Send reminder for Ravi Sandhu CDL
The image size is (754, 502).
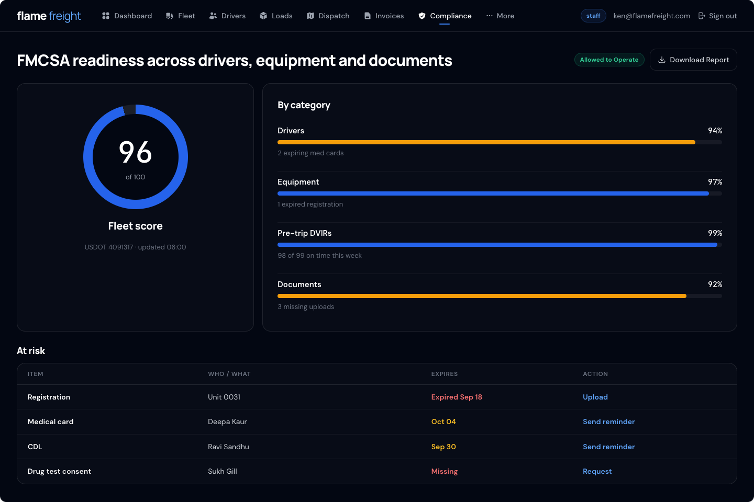click(x=608, y=447)
